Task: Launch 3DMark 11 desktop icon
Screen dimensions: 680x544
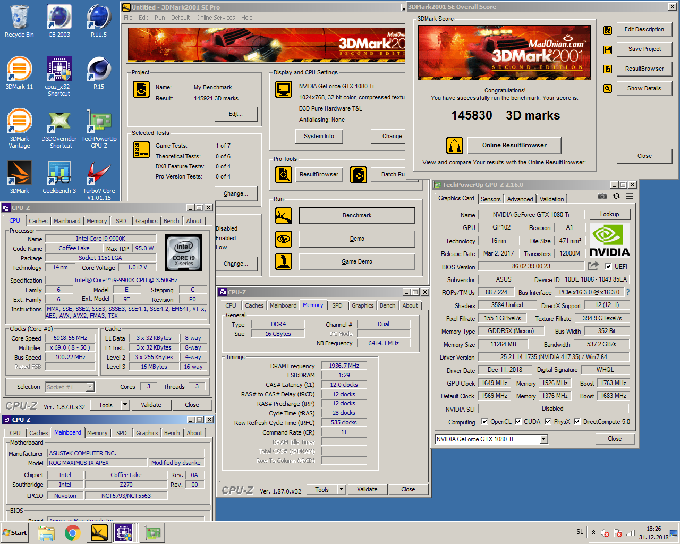Action: click(x=19, y=73)
